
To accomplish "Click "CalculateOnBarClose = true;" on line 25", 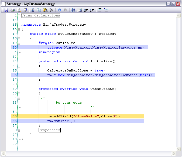I will click(76, 70).
